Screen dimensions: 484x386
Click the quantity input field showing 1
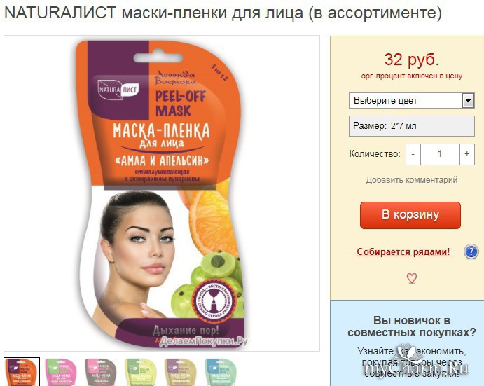tap(440, 154)
